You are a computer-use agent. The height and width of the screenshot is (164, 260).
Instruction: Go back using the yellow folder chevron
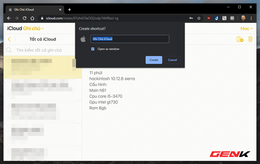(x=9, y=39)
